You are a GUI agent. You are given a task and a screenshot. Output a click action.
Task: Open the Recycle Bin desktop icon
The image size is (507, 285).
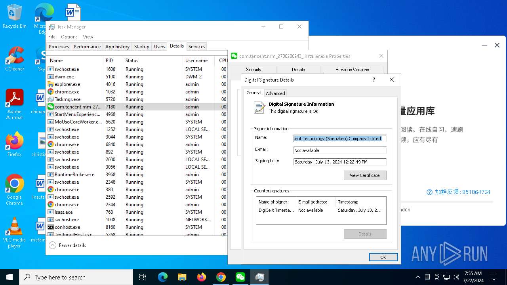coord(14,16)
